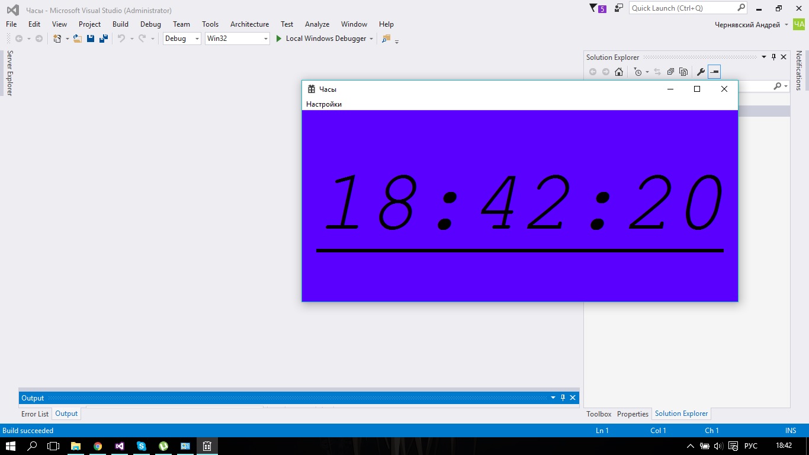Click the Collapse All icon in Solution Explorer
The height and width of the screenshot is (455, 809).
670,72
